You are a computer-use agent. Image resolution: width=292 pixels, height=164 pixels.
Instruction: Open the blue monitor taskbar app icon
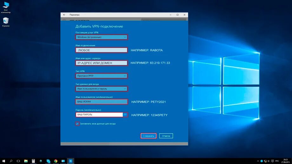(63, 161)
